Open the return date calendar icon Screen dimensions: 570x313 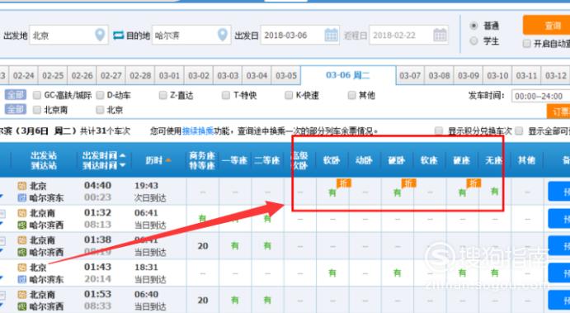point(440,36)
